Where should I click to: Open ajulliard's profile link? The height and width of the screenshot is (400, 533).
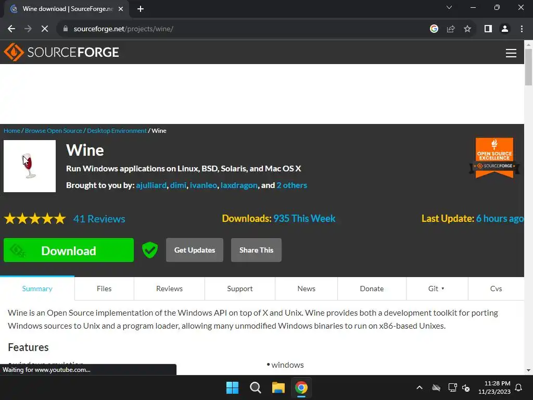click(151, 185)
